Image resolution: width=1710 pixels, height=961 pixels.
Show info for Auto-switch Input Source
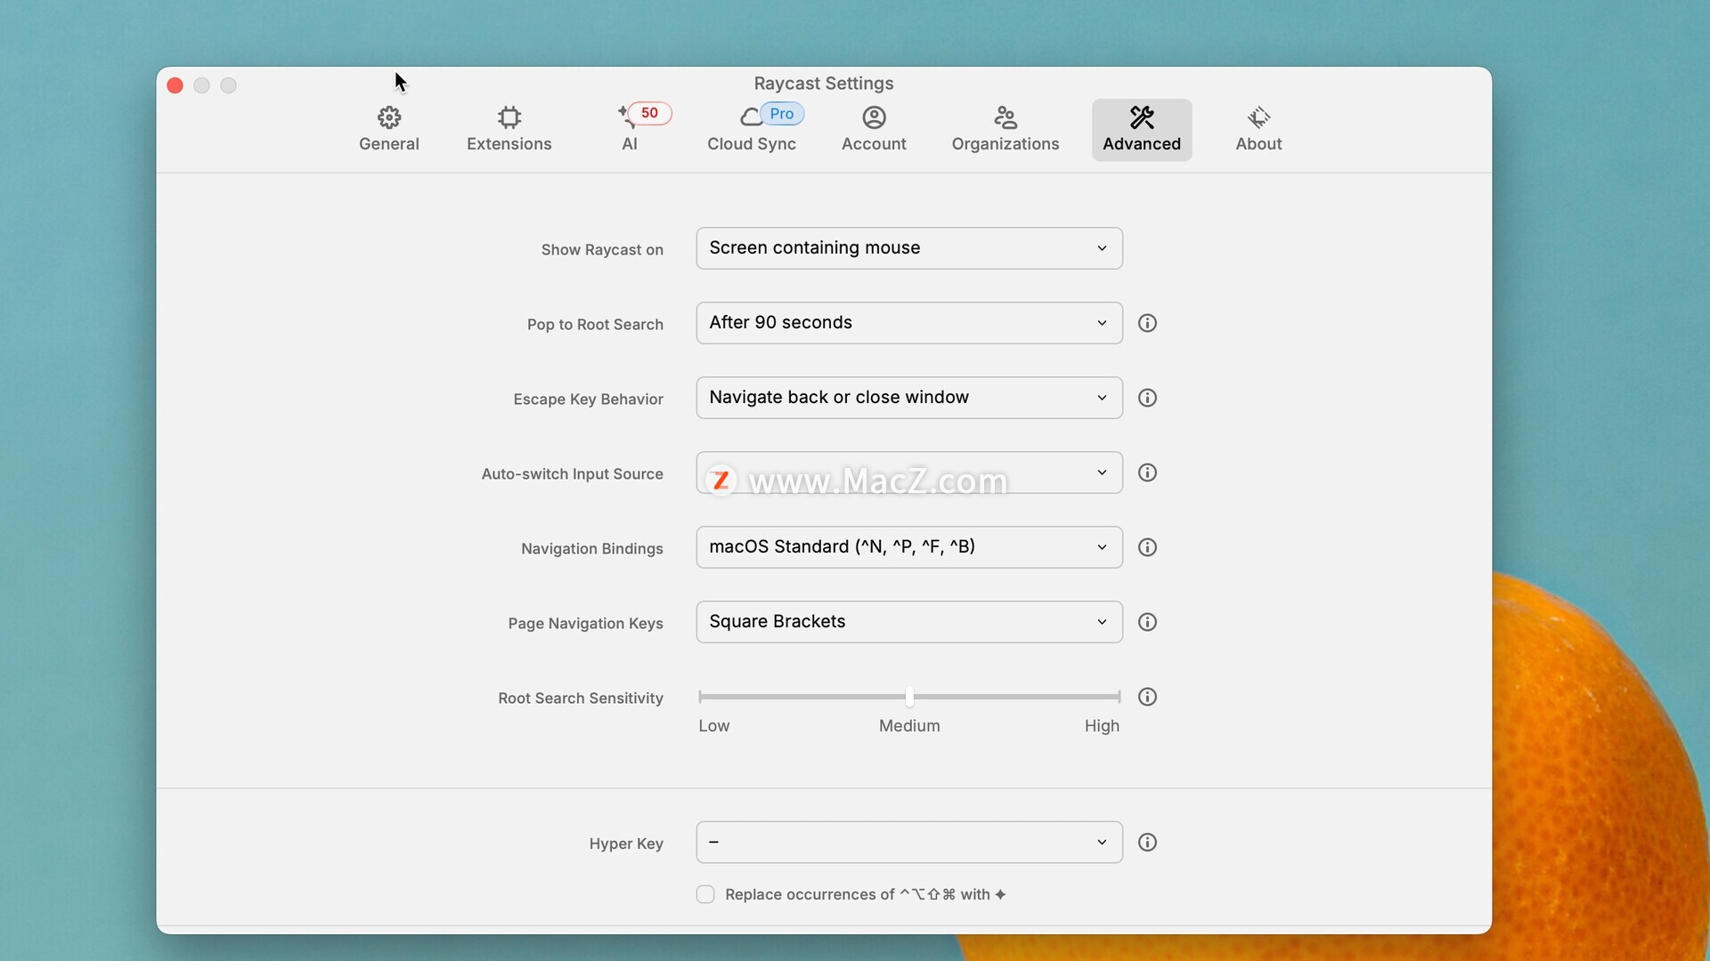[x=1148, y=472]
